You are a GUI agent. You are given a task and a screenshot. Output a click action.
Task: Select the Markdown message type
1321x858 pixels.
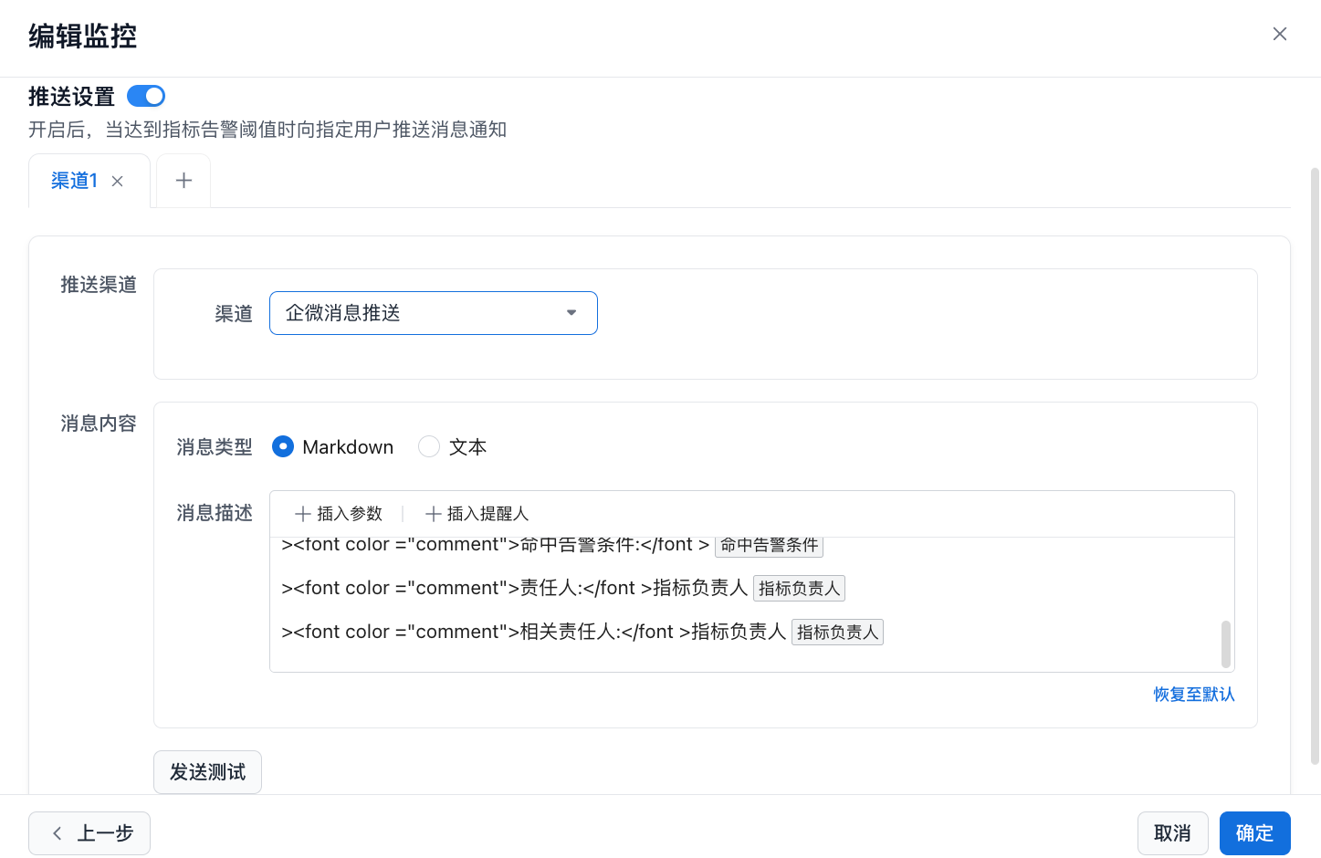point(283,446)
